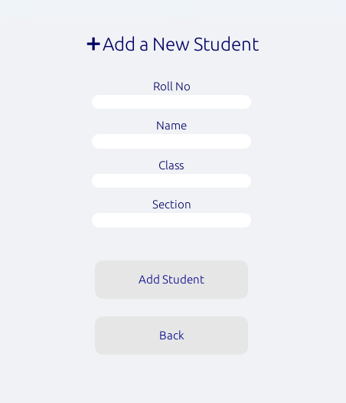The height and width of the screenshot is (403, 346).
Task: Click empty space between Section field and Add Student
Action: pos(171,244)
